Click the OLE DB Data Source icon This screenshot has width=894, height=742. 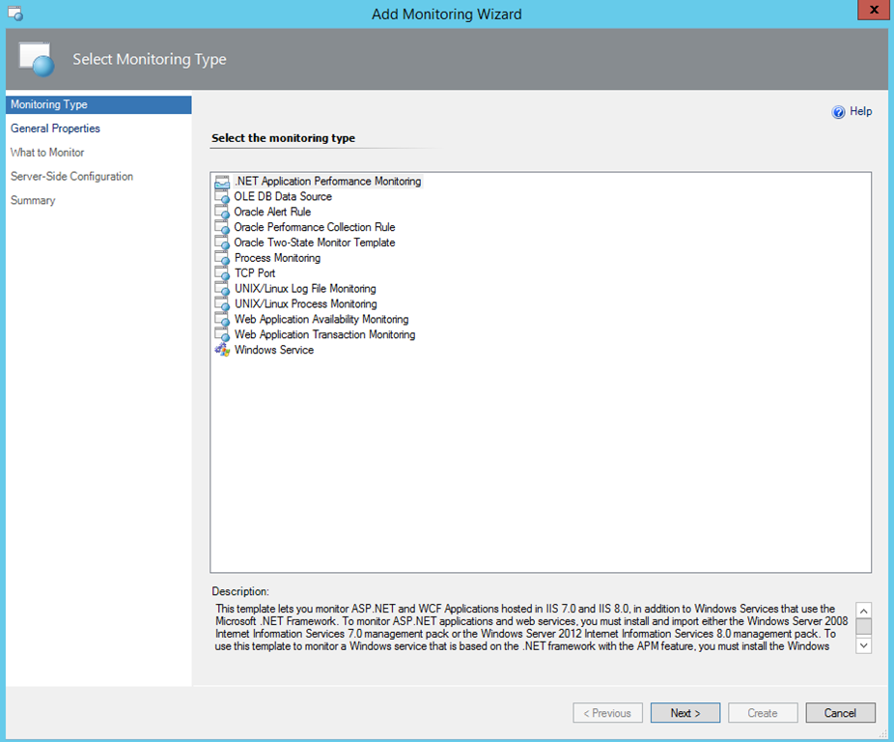pyautogui.click(x=222, y=197)
